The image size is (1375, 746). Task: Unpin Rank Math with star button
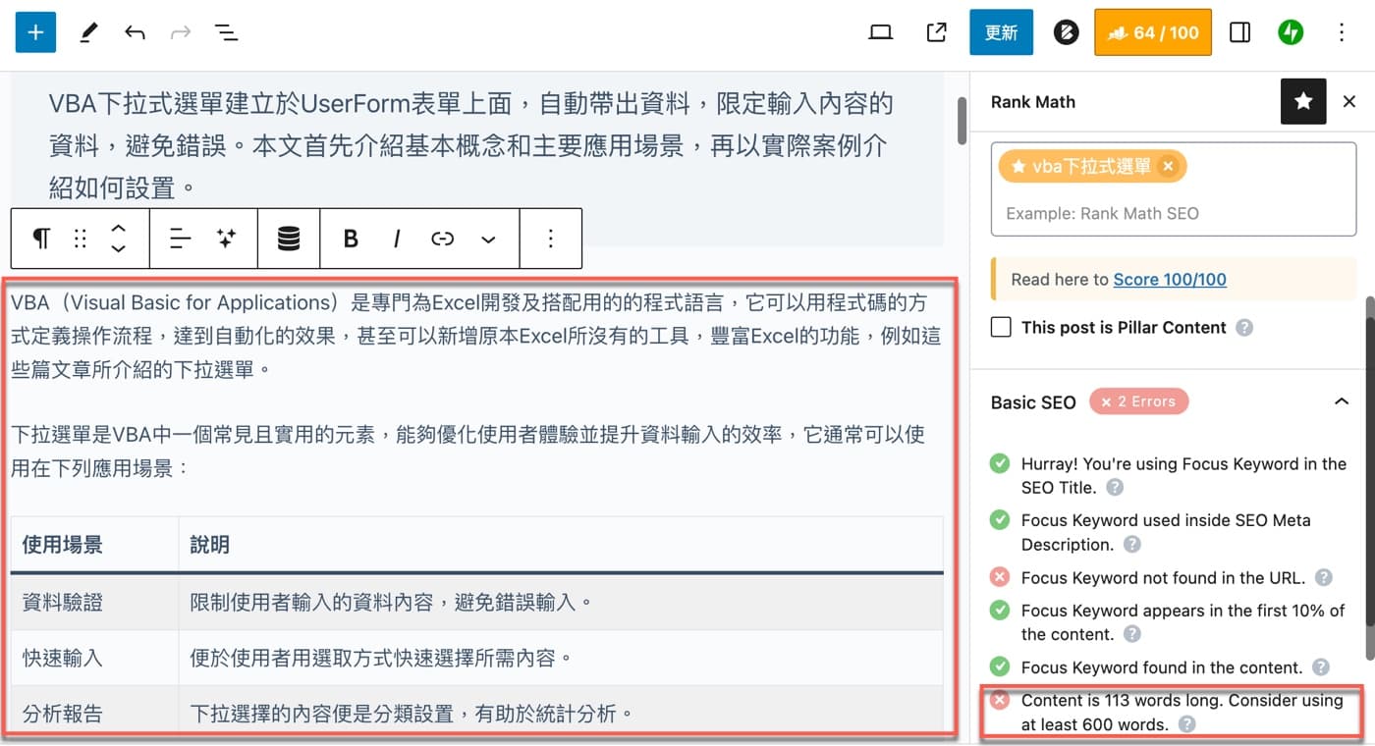[1303, 101]
